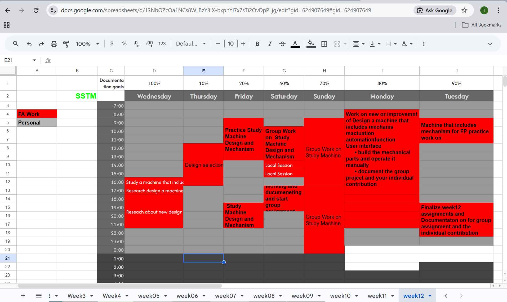The height and width of the screenshot is (302, 507).
Task: Open the apps grid icon in bookmarks bar
Action: pos(7,25)
